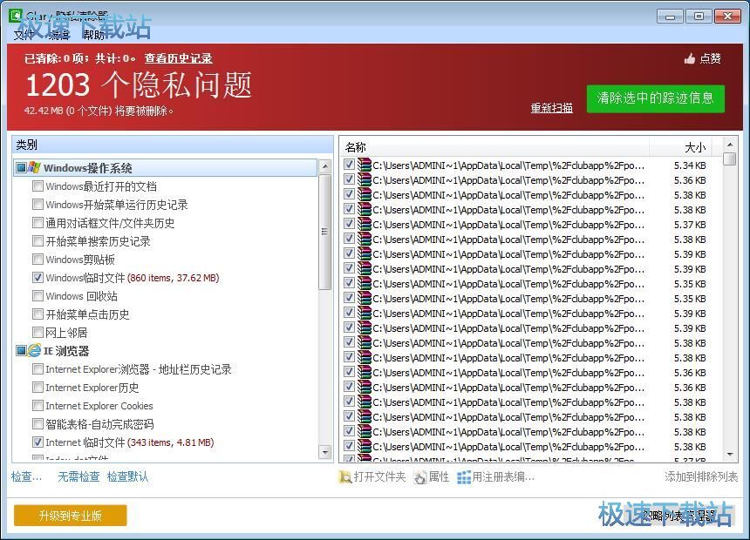Enable 开始菜单搜索历史记录 checkbox
The height and width of the screenshot is (540, 750).
pyautogui.click(x=37, y=241)
